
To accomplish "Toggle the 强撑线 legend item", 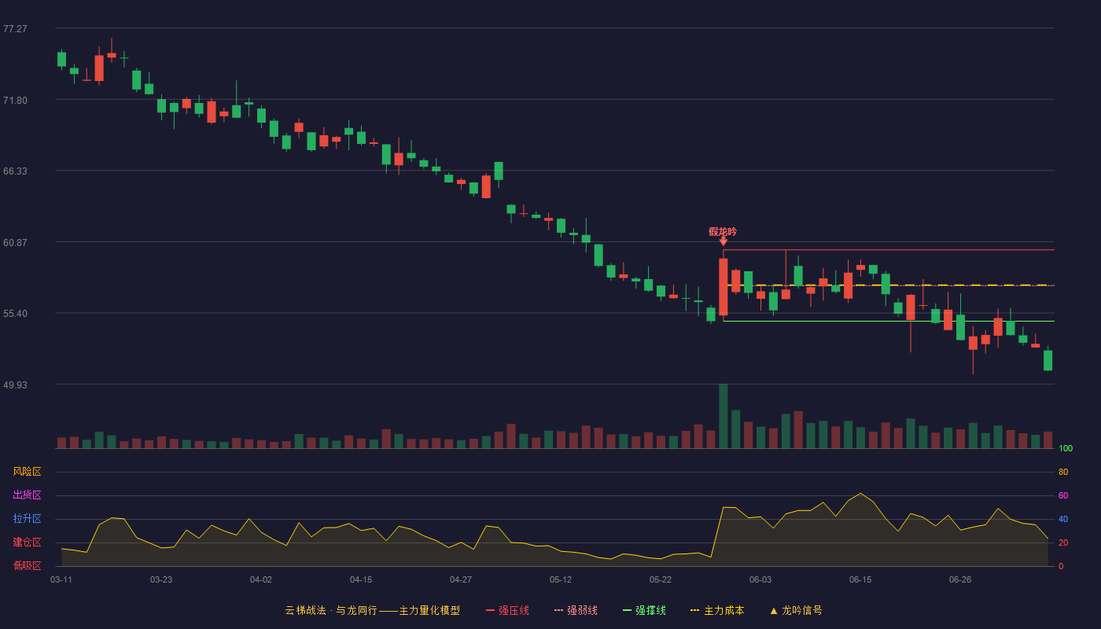I will coord(644,610).
